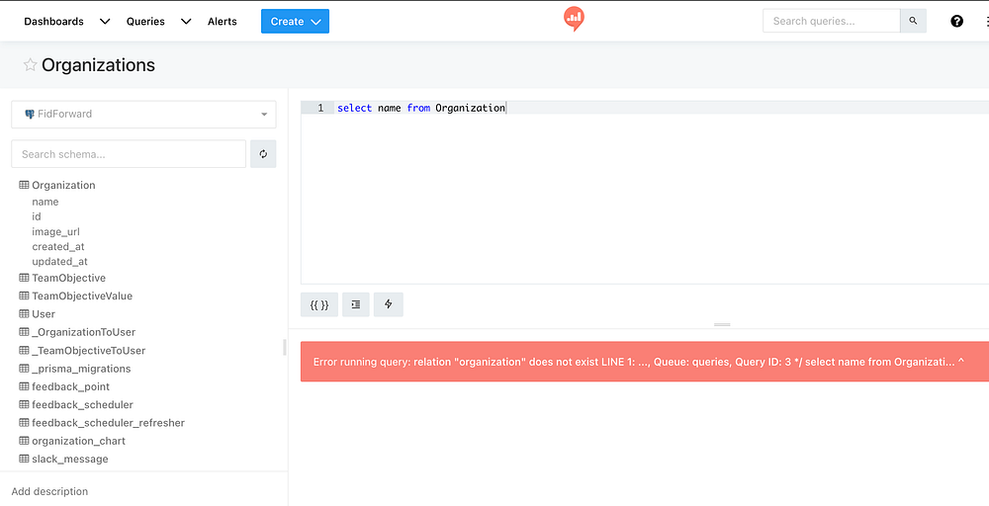
Task: Click the _TeamObjectiveToUser table icon
Action: pos(24,350)
